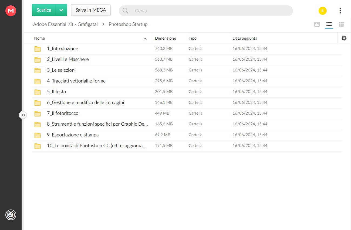Open the Scarica dropdown arrow

pos(61,10)
